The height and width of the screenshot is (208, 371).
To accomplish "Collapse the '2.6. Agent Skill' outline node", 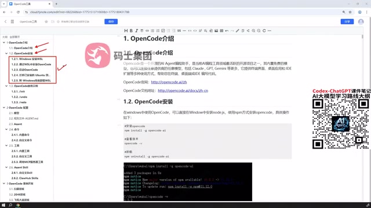I will coord(6,167).
